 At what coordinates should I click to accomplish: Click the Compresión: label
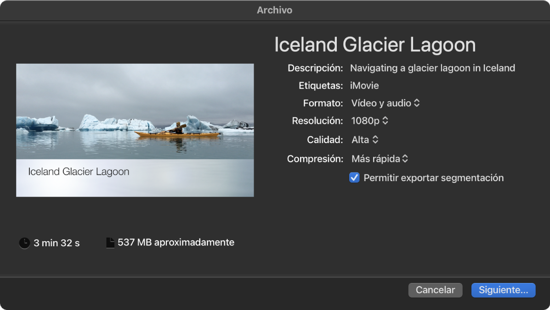pyautogui.click(x=315, y=159)
